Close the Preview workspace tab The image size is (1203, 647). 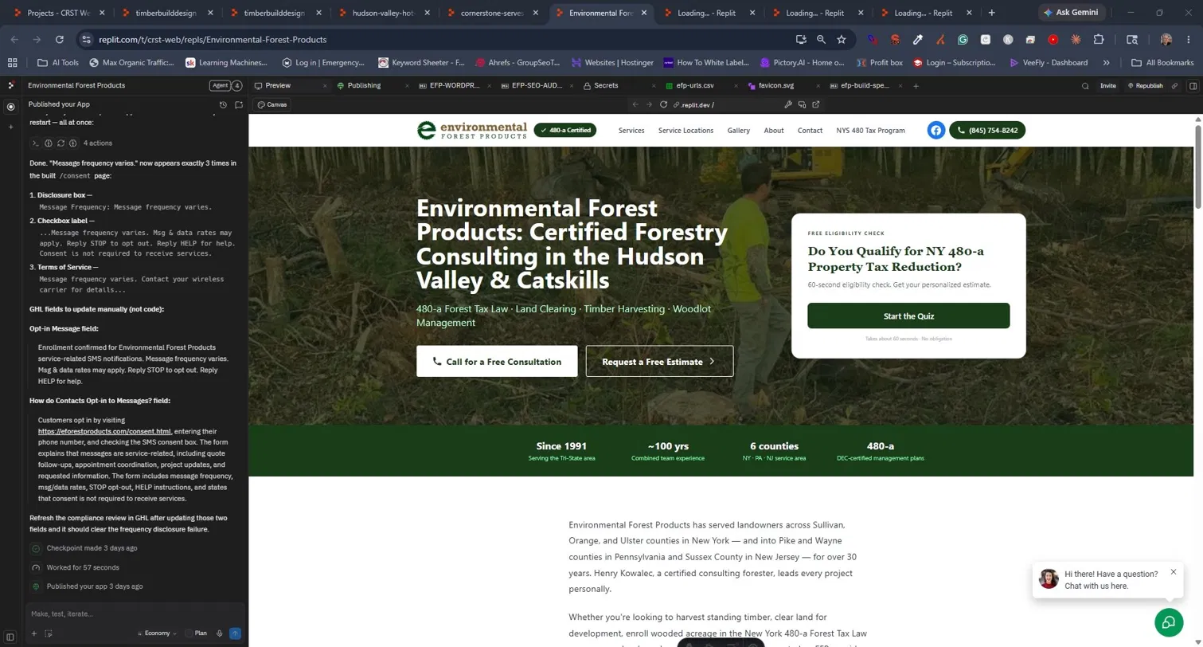click(x=324, y=85)
